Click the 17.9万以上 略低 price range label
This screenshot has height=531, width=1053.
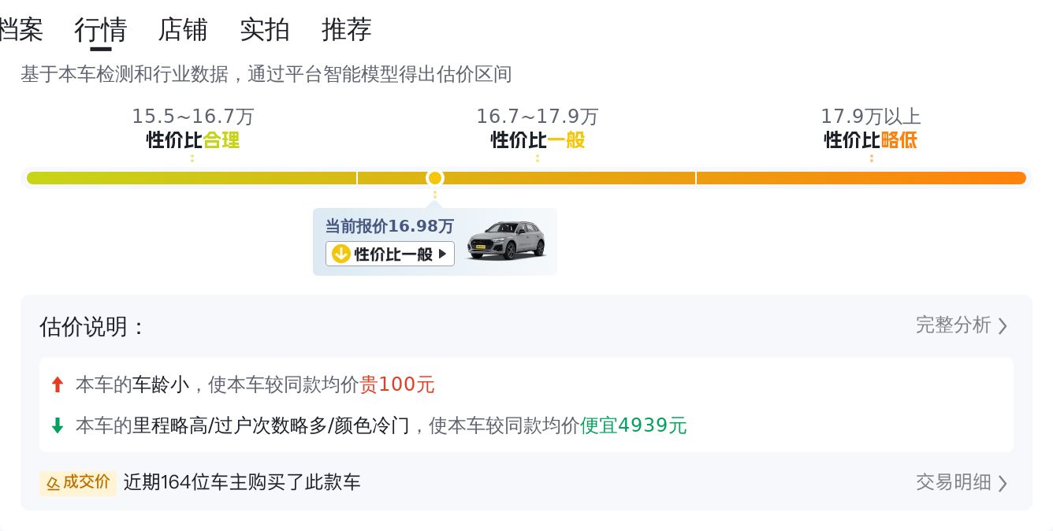[871, 128]
